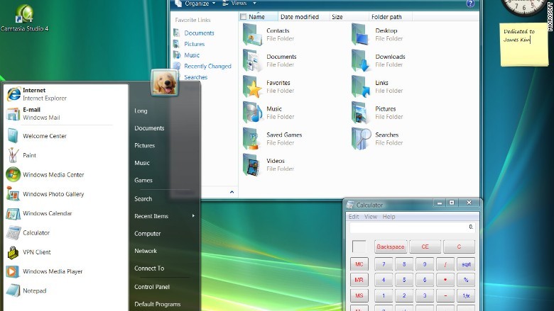This screenshot has width=554, height=311.
Task: Open the Saved Games folder
Action: [x=253, y=138]
